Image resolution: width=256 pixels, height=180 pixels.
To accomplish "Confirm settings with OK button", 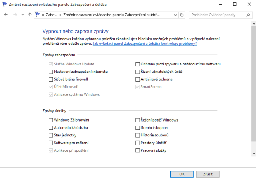I will 182,174.
